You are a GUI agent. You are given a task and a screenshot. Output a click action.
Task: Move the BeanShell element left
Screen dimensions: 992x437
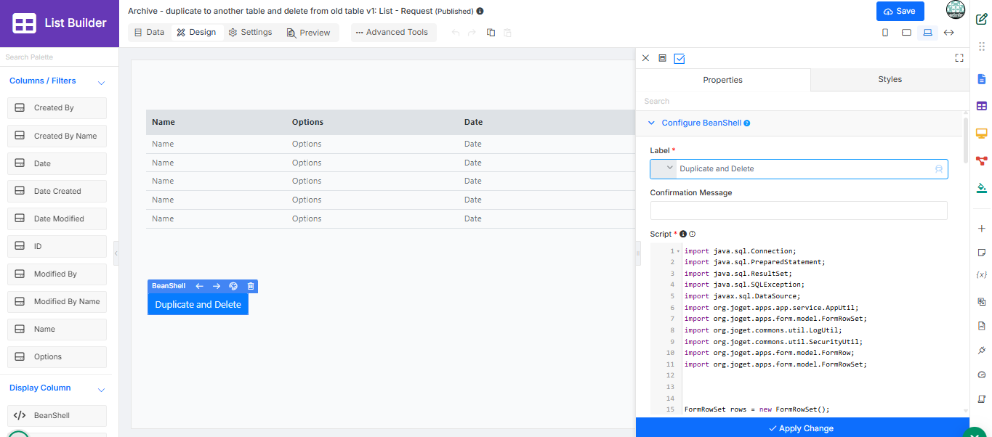pos(199,286)
